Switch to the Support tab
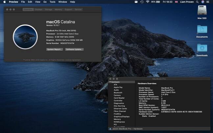213x133 pixels. pyautogui.click(x=68, y=10)
